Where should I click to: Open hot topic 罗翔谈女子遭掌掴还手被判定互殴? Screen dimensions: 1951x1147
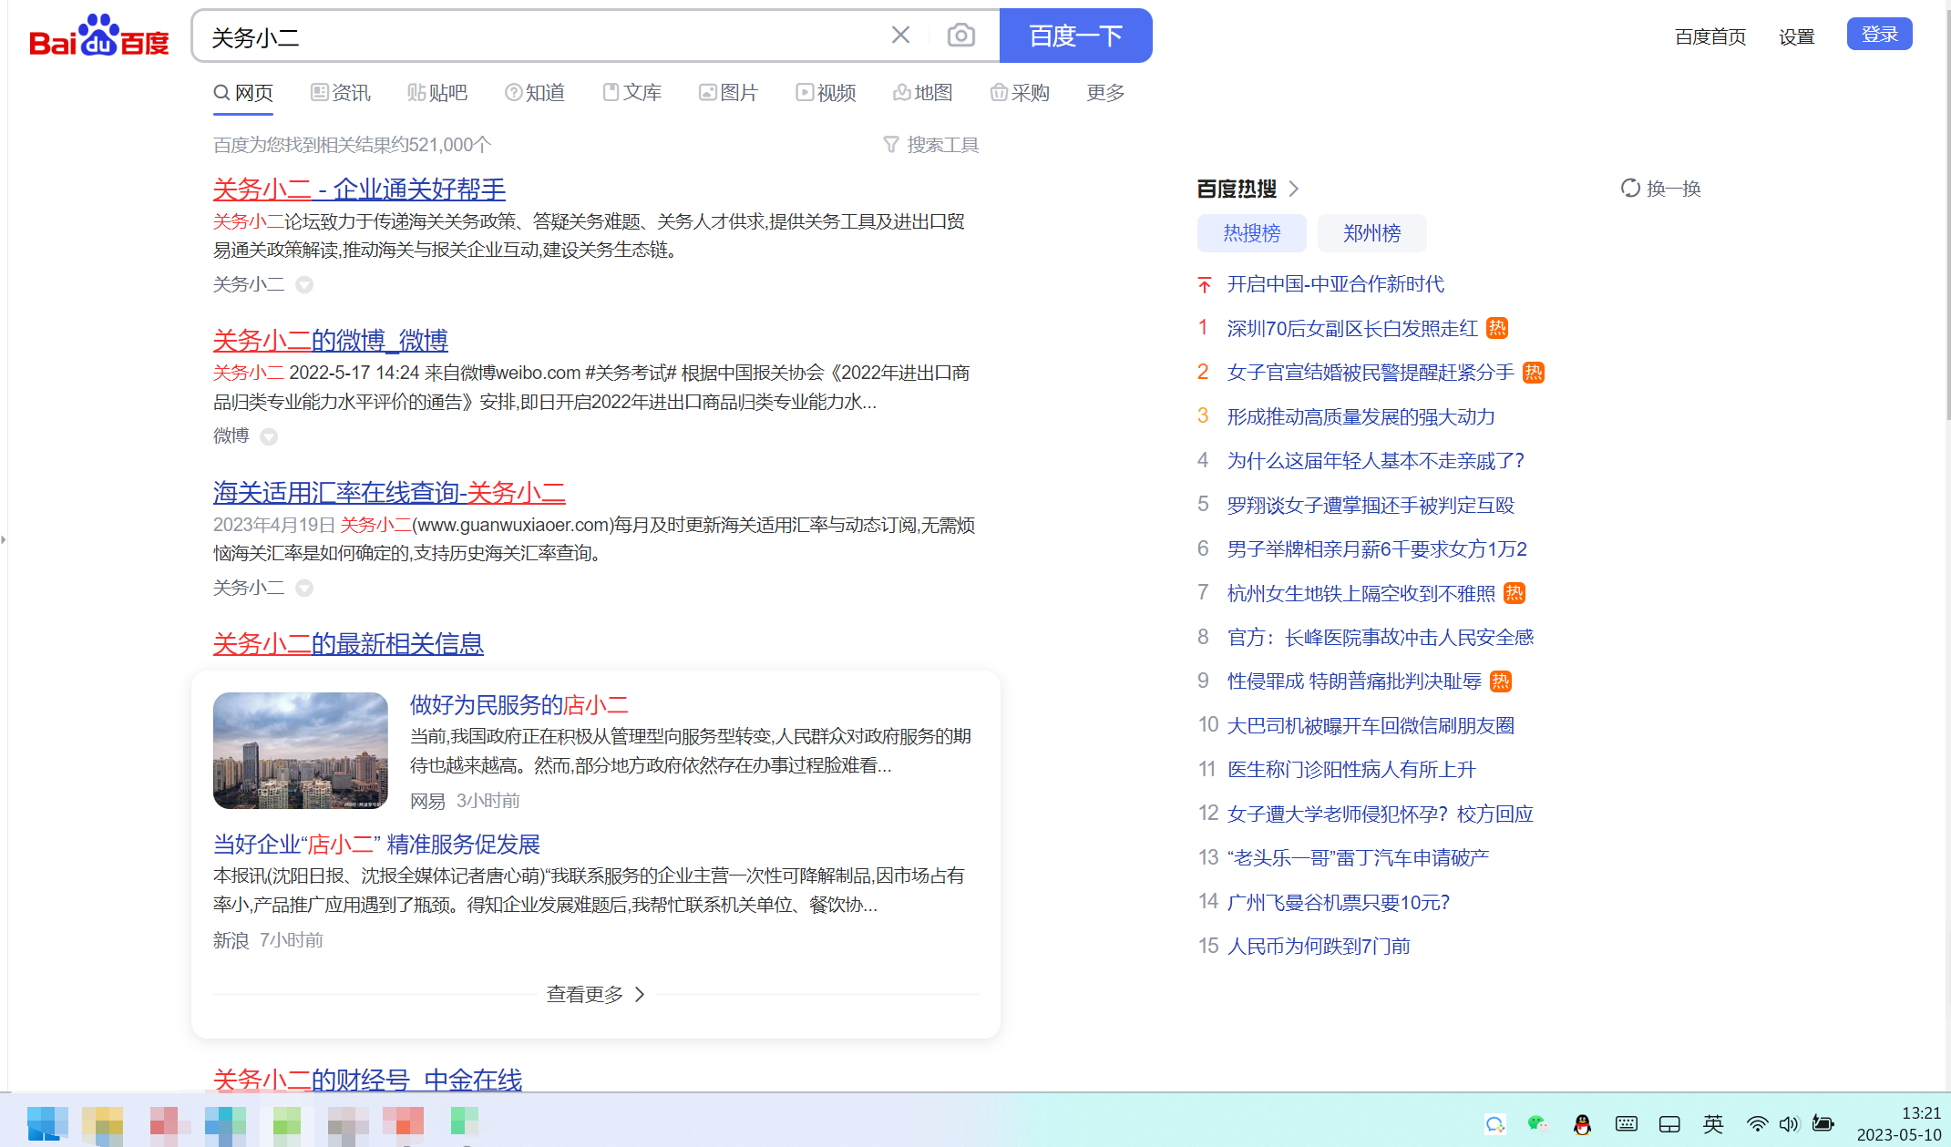pyautogui.click(x=1371, y=504)
